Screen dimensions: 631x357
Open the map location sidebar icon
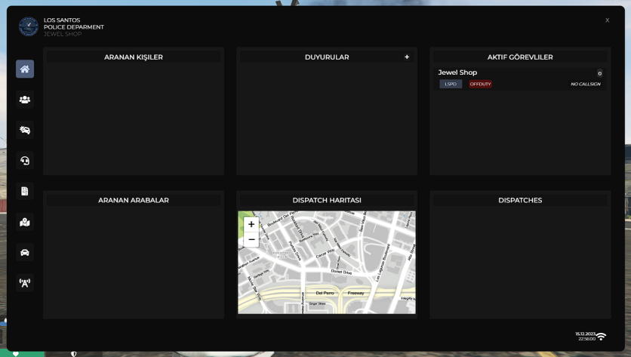pos(25,222)
